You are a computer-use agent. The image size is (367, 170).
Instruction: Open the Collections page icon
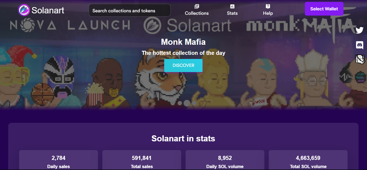tap(196, 7)
